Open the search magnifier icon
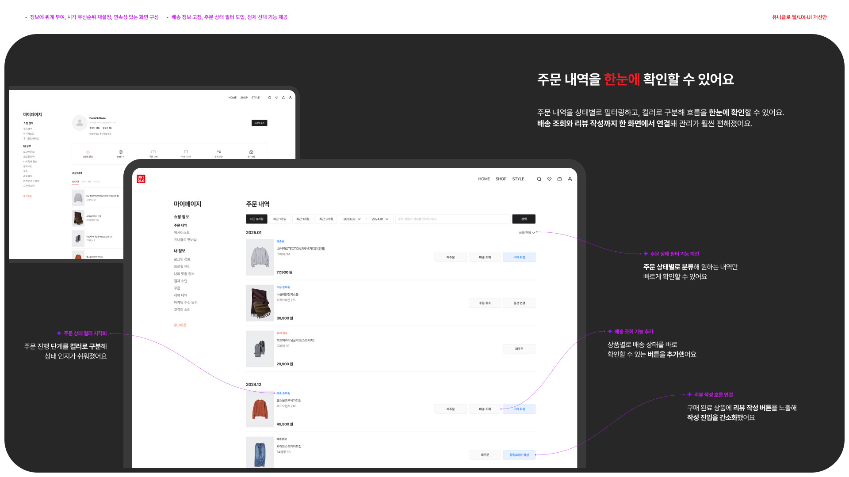The image size is (849, 477). coord(539,179)
